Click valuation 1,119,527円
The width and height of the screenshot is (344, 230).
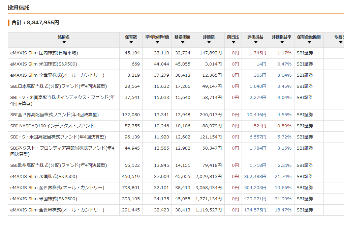click(209, 210)
